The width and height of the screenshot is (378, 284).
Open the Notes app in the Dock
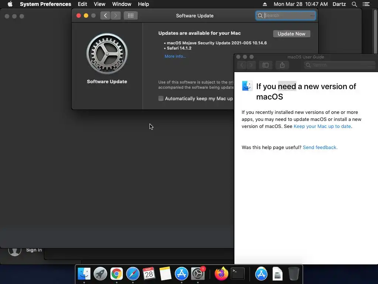pos(165,274)
